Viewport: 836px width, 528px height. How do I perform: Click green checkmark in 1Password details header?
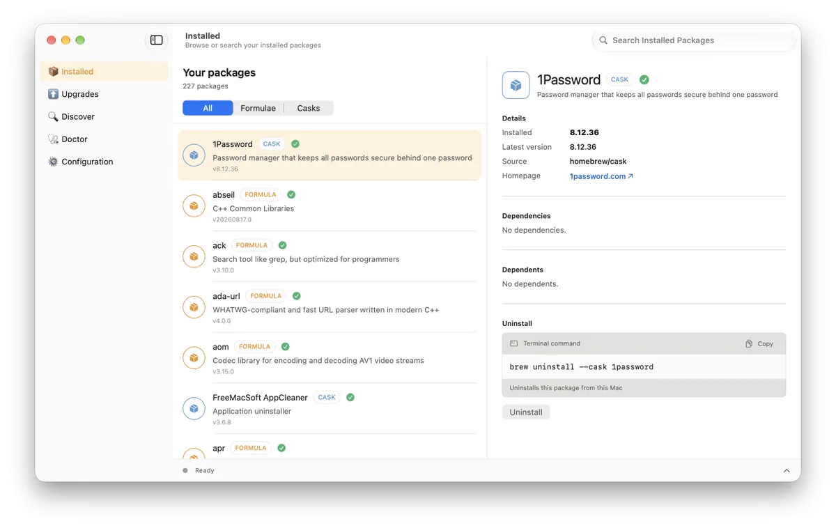[x=644, y=79]
